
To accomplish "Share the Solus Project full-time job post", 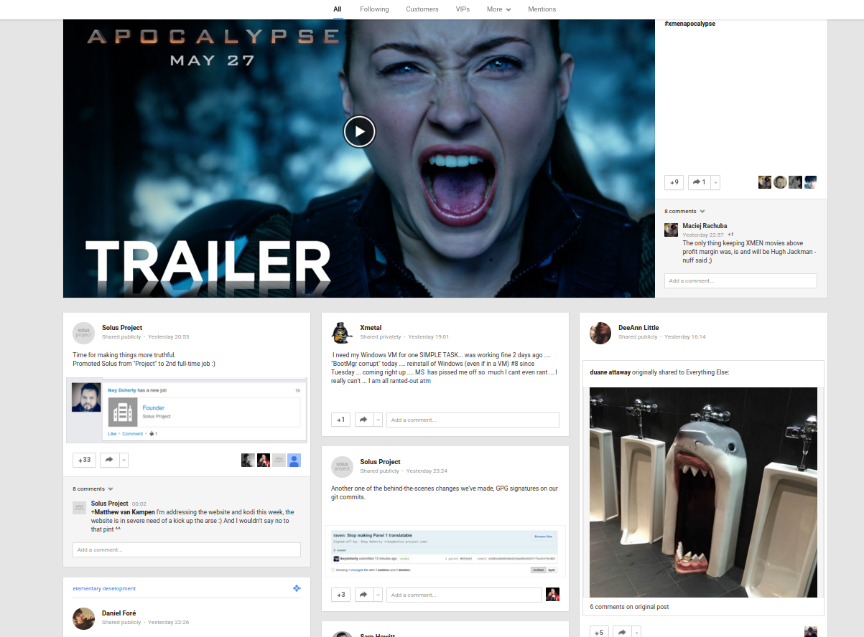I will coord(110,460).
